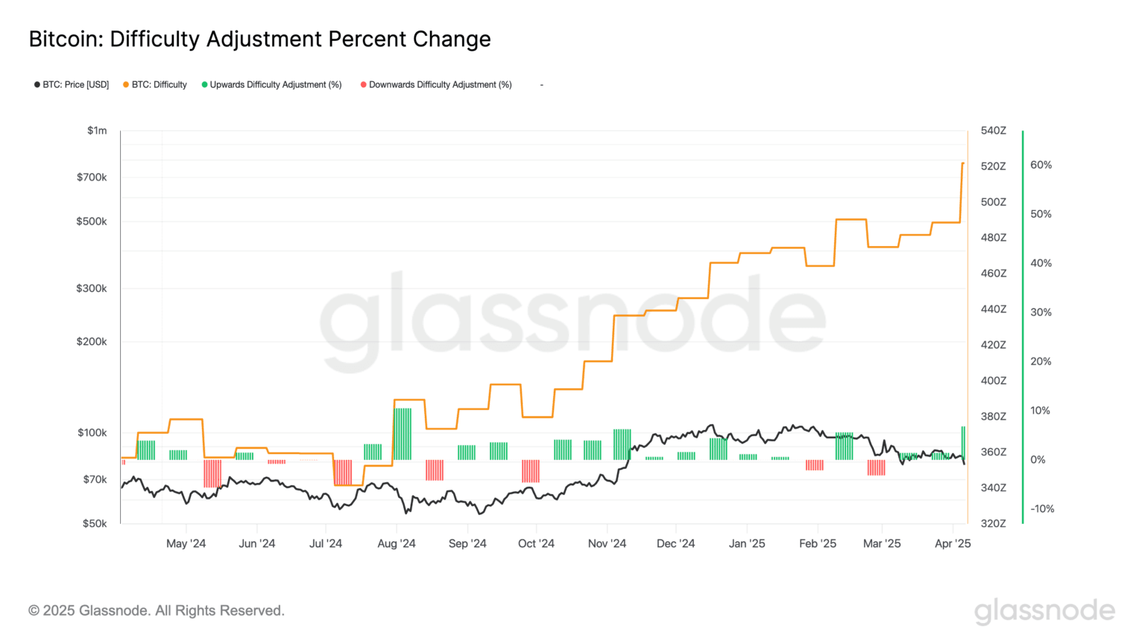The image size is (1145, 644).
Task: Click the dash after the legend entries
Action: point(541,85)
